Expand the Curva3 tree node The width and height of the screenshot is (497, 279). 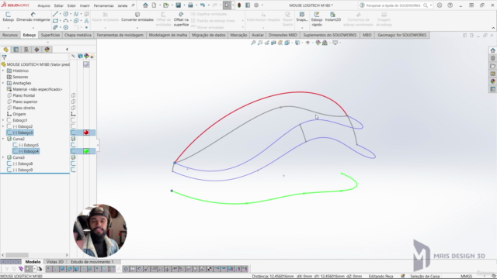(x=3, y=157)
